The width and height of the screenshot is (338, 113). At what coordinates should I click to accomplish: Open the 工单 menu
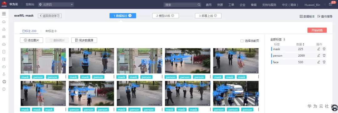(x=231, y=5)
